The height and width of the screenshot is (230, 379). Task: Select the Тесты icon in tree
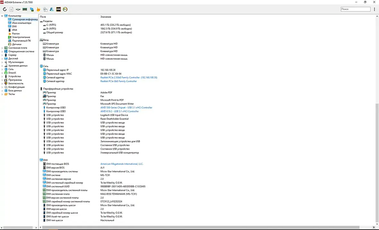coord(6,94)
